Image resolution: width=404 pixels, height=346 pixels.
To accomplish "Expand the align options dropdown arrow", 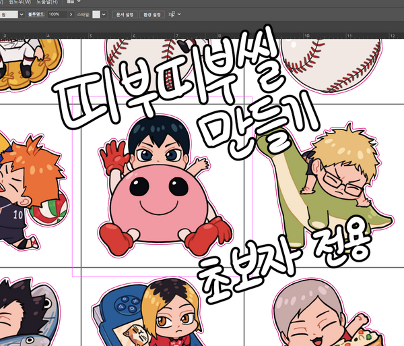I will pyautogui.click(x=178, y=14).
